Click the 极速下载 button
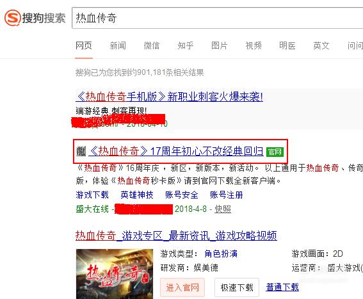 [237, 287]
